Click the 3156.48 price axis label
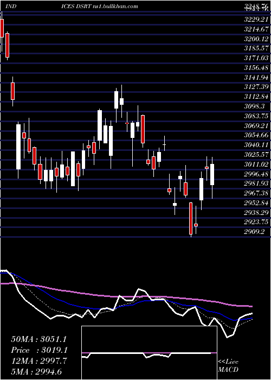271x380 pixels. [256, 68]
